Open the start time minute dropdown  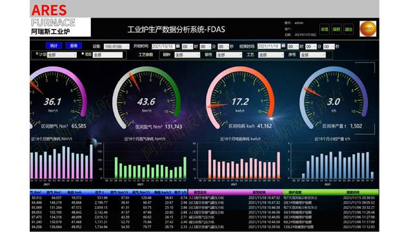point(205,46)
